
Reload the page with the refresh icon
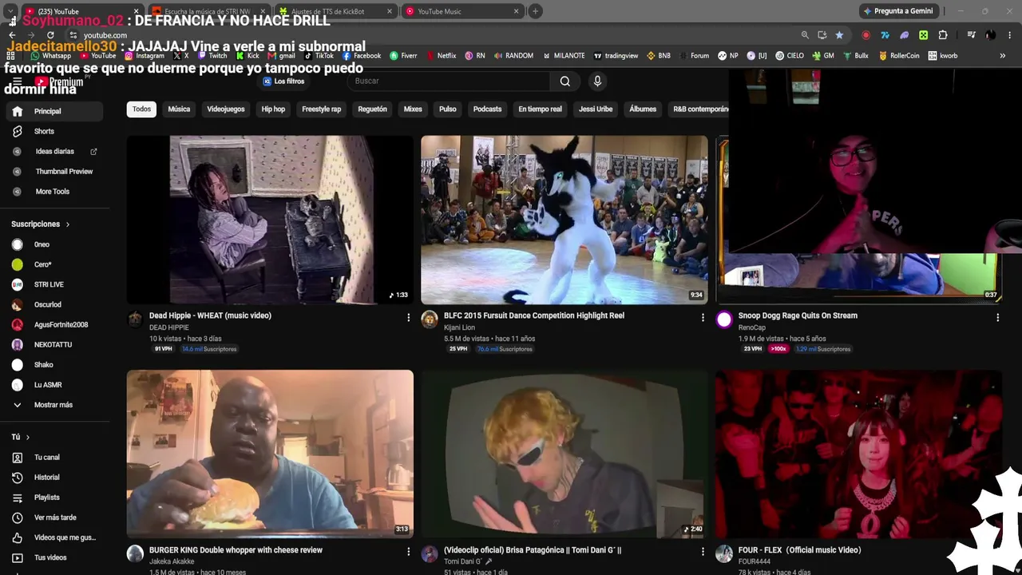[x=50, y=35]
